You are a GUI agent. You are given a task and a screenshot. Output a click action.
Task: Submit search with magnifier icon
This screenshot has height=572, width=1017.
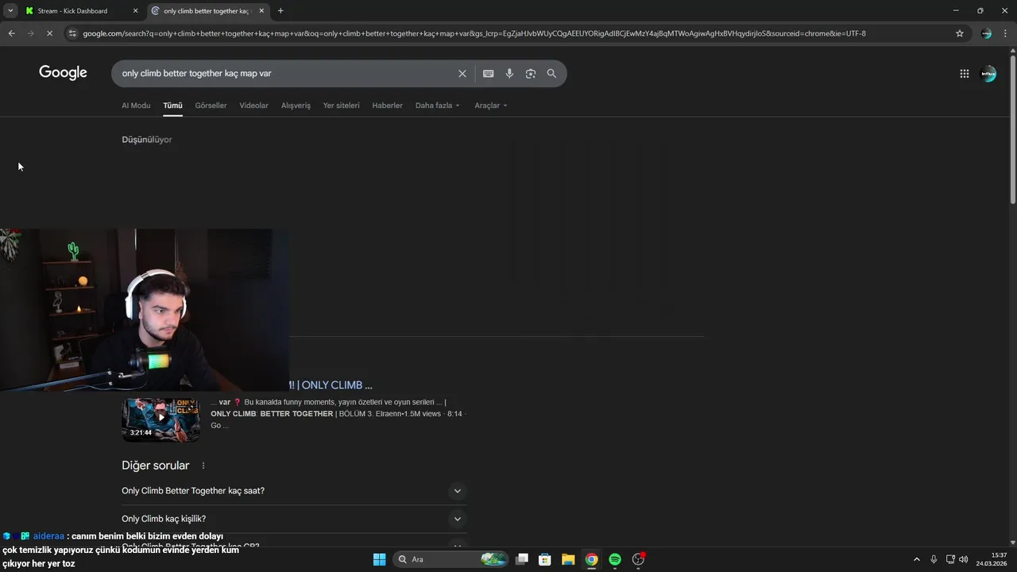[551, 74]
